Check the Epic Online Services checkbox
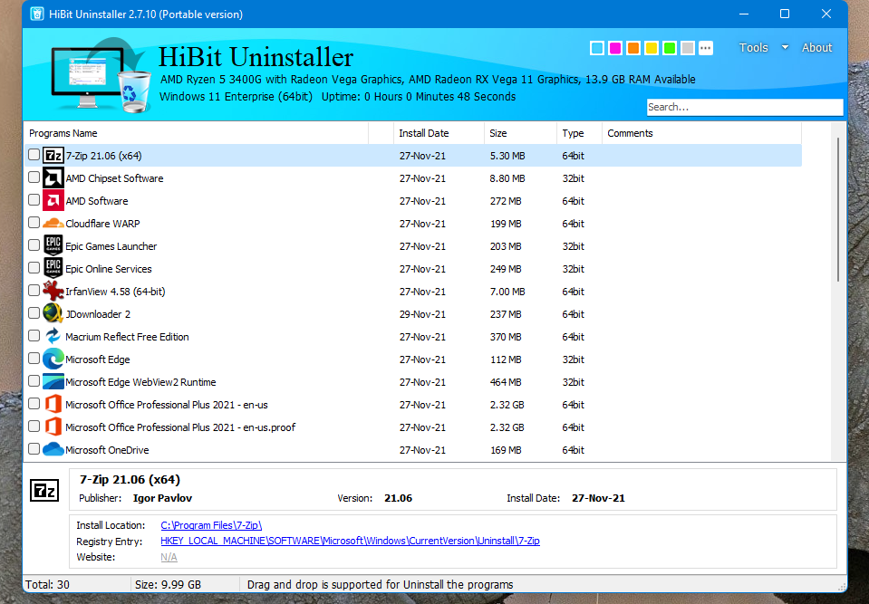This screenshot has width=869, height=604. click(x=34, y=267)
